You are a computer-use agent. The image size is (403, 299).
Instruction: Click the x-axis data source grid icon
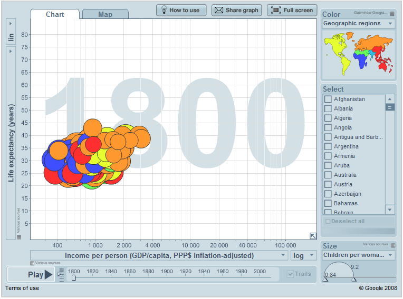click(x=32, y=263)
